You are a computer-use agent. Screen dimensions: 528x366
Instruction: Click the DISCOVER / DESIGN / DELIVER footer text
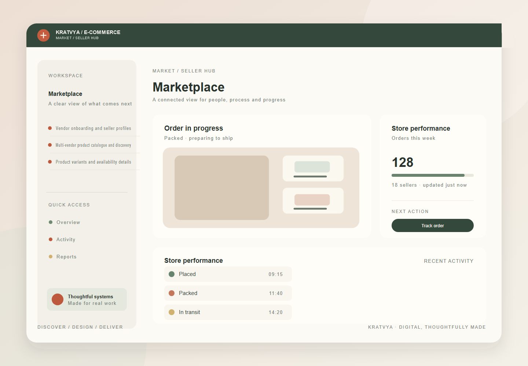[x=80, y=327]
